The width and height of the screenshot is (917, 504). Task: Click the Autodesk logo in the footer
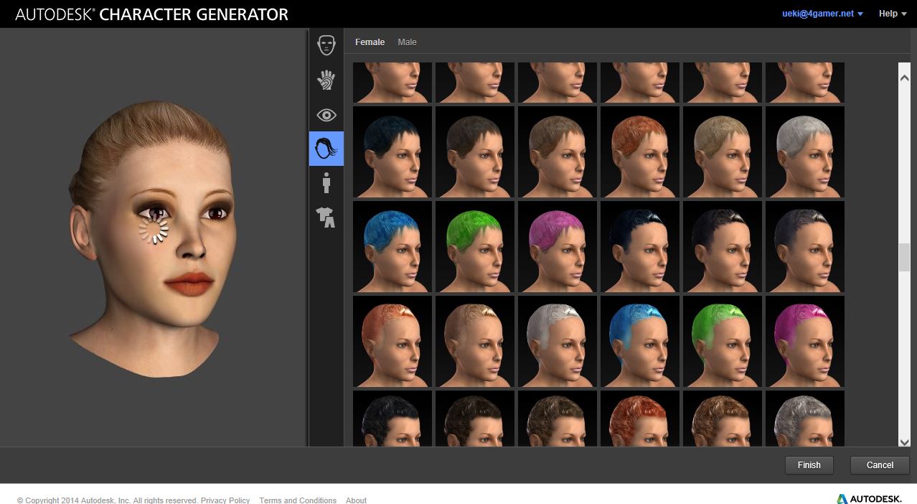pyautogui.click(x=869, y=499)
